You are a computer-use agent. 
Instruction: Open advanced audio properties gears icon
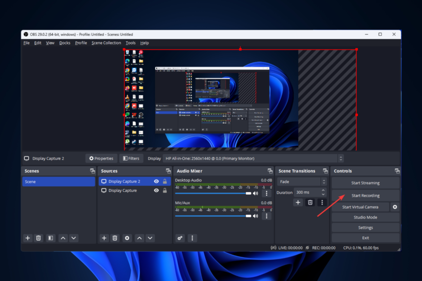pos(180,238)
